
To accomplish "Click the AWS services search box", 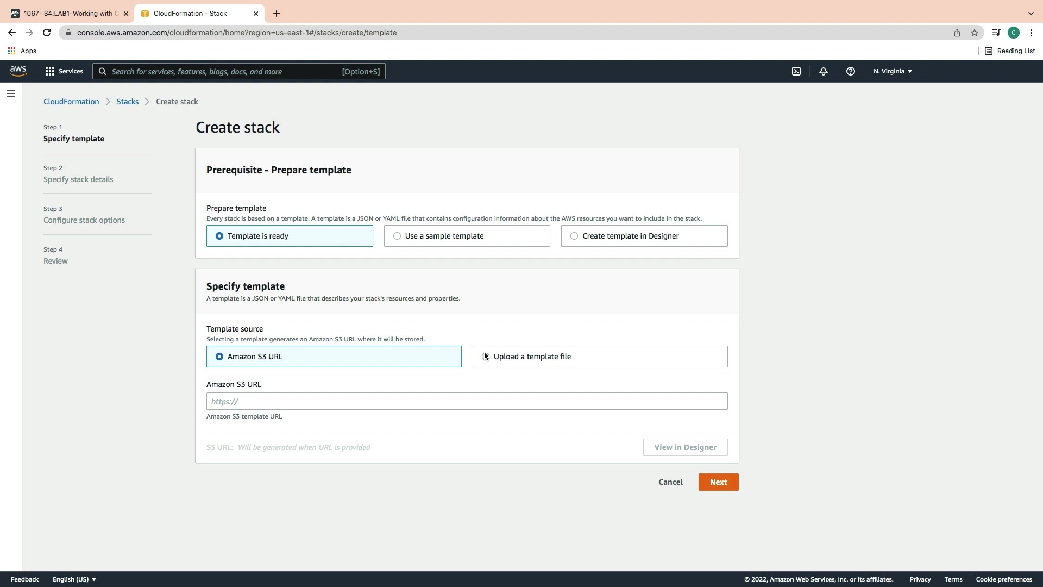I will coord(239,71).
